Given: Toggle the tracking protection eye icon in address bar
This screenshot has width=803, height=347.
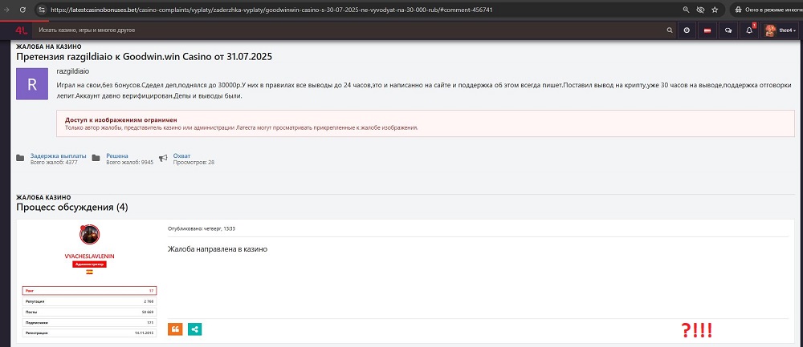Looking at the screenshot, I should (699, 10).
